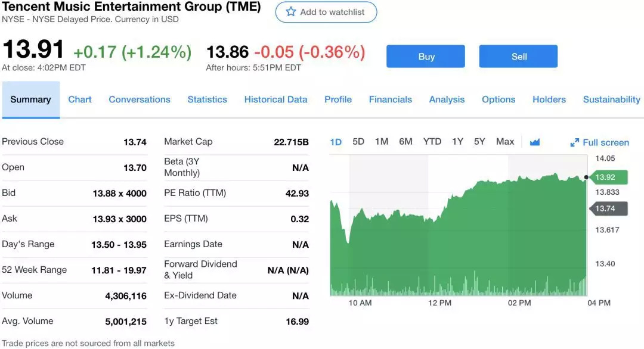Image resolution: width=644 pixels, height=349 pixels.
Task: Open the chart type area icon
Action: [535, 142]
